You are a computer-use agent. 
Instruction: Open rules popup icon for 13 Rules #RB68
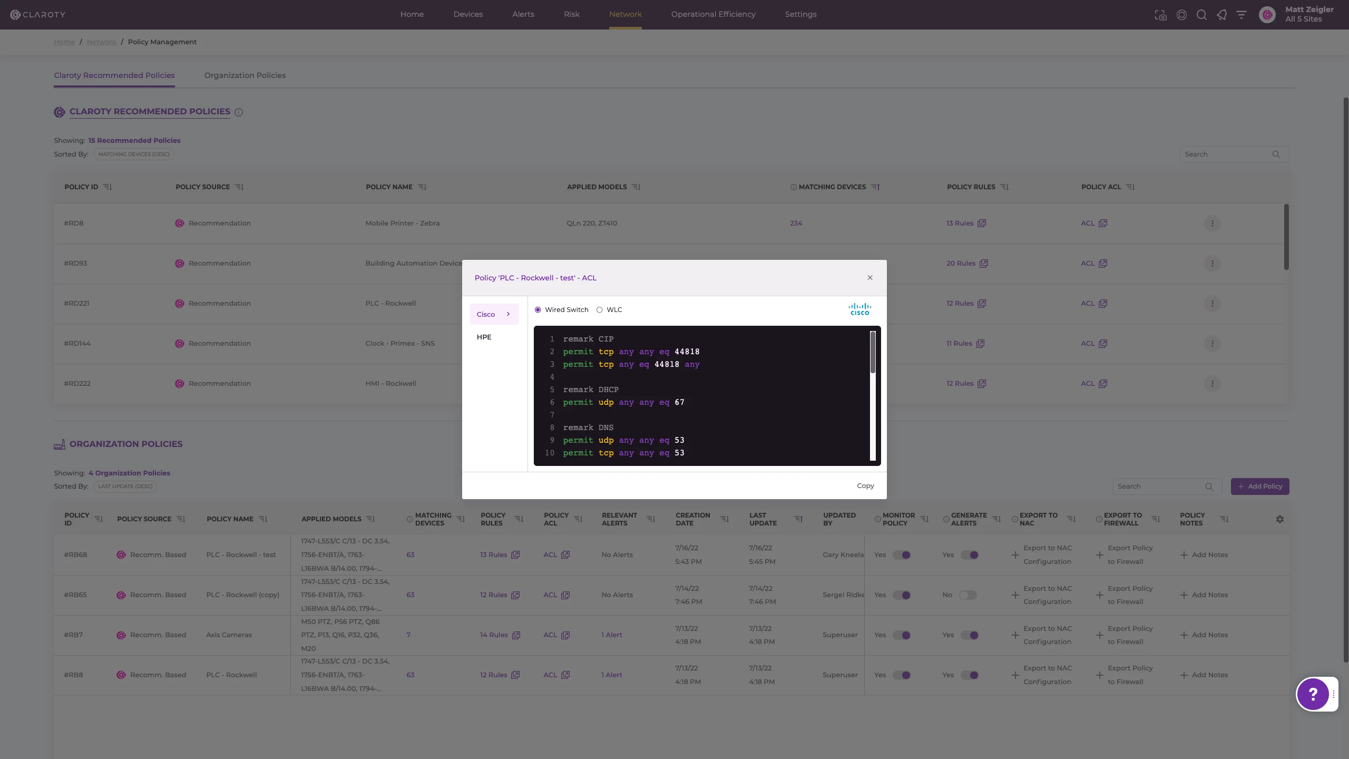(515, 555)
